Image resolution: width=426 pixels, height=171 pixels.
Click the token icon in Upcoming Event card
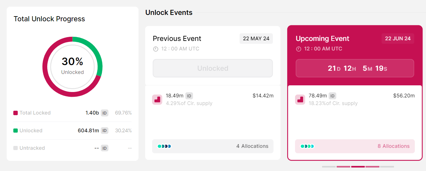pos(300,99)
